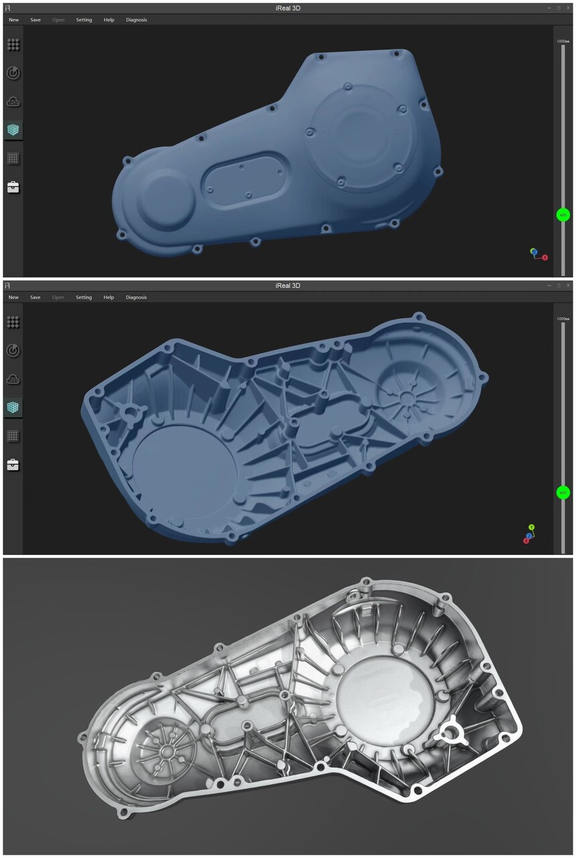This screenshot has width=576, height=858.
Task: Open the New menu in the smooth-exterior window
Action: click(13, 20)
